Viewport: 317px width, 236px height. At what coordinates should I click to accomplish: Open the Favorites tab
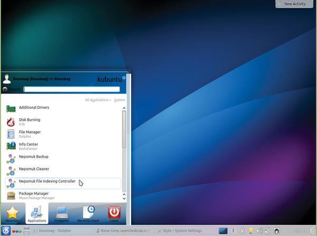12,214
